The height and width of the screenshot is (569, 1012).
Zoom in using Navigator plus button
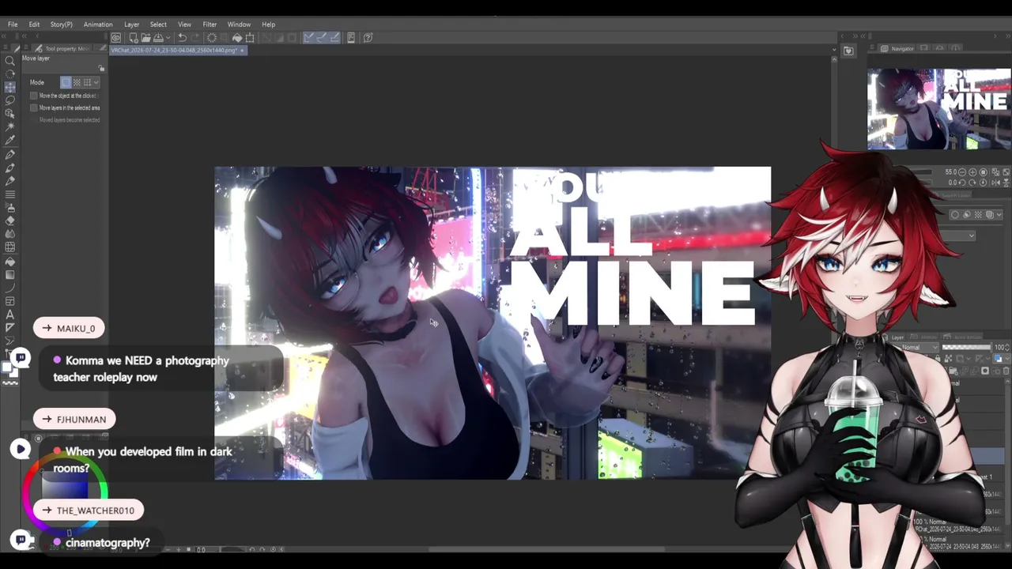pos(974,172)
